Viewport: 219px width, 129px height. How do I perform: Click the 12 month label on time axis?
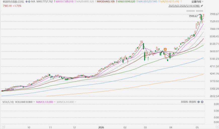75,127
